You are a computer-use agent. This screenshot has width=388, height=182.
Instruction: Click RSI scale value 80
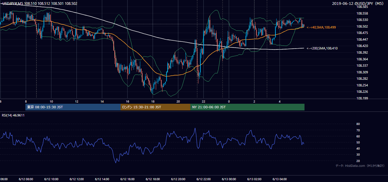click(x=358, y=124)
